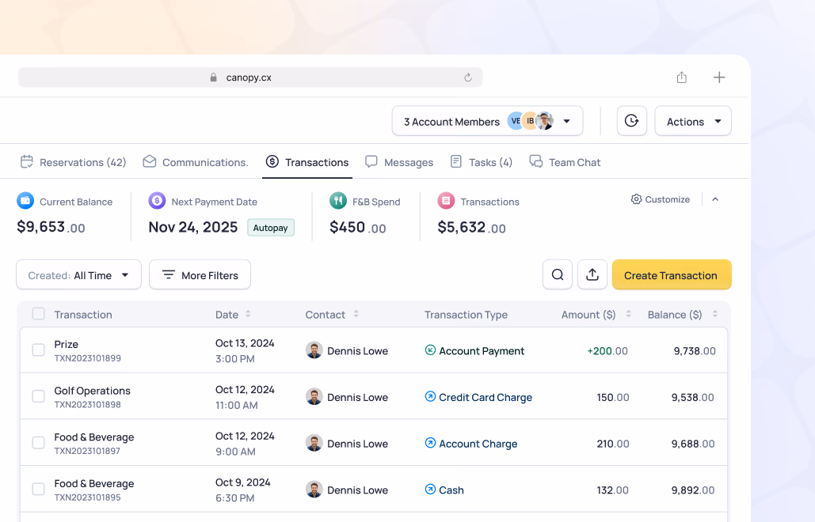Open More Filters

[200, 274]
